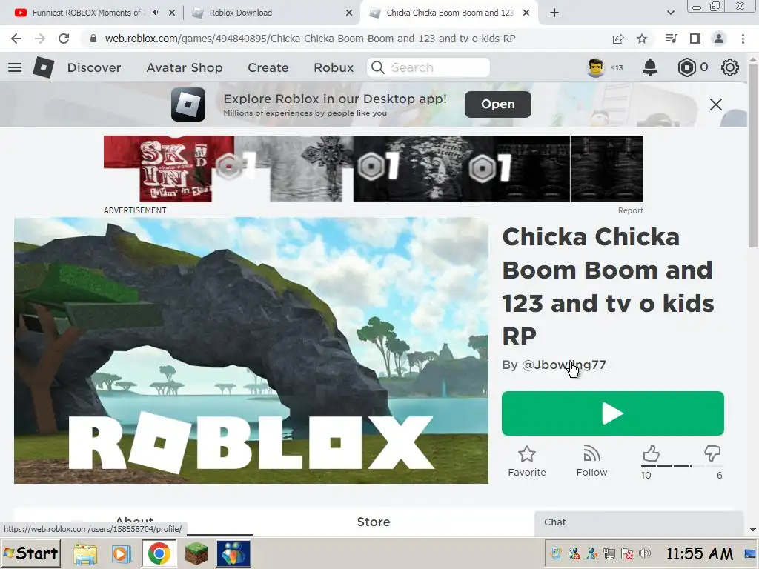Click the game thumbnail image
Viewport: 759px width, 569px height.
click(x=251, y=350)
